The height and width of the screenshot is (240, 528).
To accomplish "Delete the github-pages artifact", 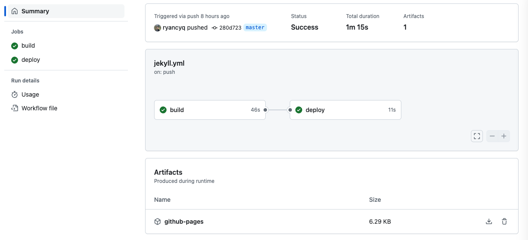I will [x=504, y=222].
